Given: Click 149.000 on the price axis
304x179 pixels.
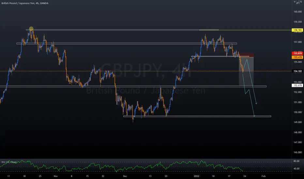Looking at the screenshot, I should 297,122.
